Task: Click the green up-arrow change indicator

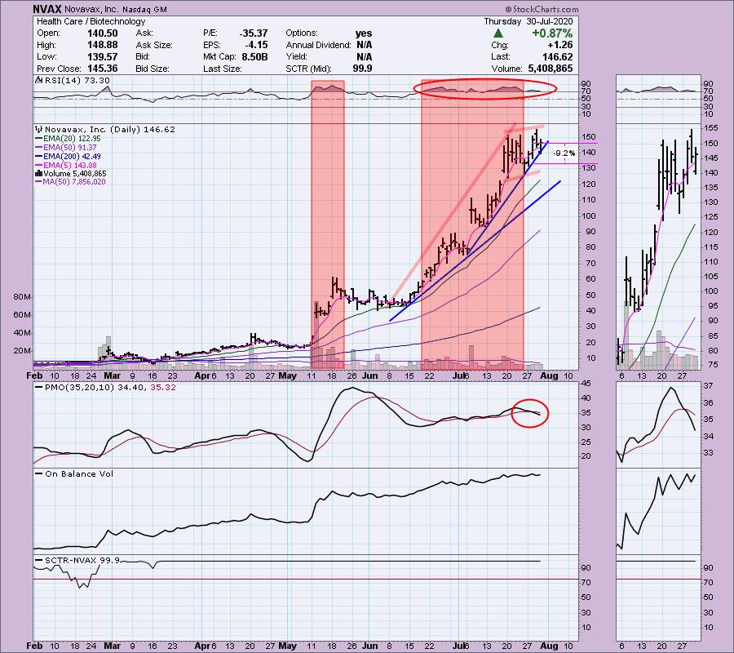Action: [x=498, y=33]
